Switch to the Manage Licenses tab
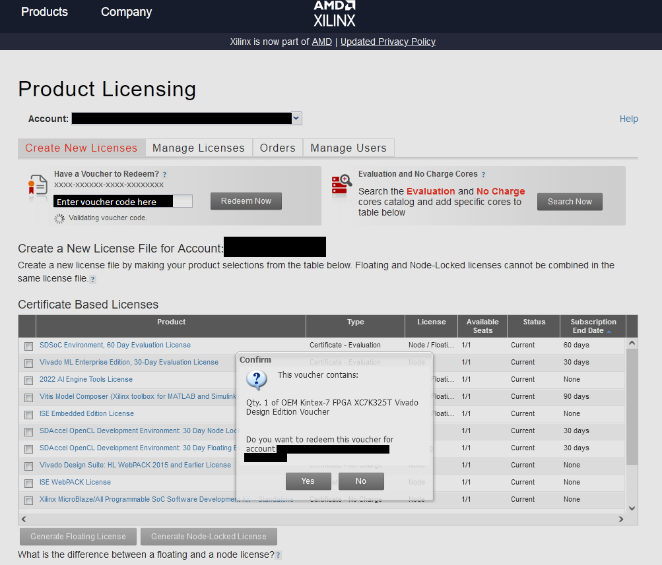 (x=199, y=148)
